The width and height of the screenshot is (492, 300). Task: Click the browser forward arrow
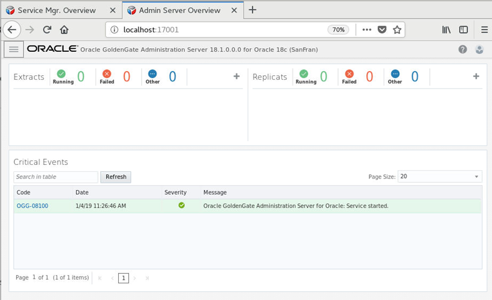click(x=30, y=30)
